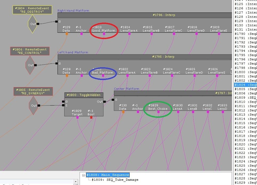Click the LensflareA connector on Left hand Platform
The image size is (257, 185).
[x=127, y=76]
